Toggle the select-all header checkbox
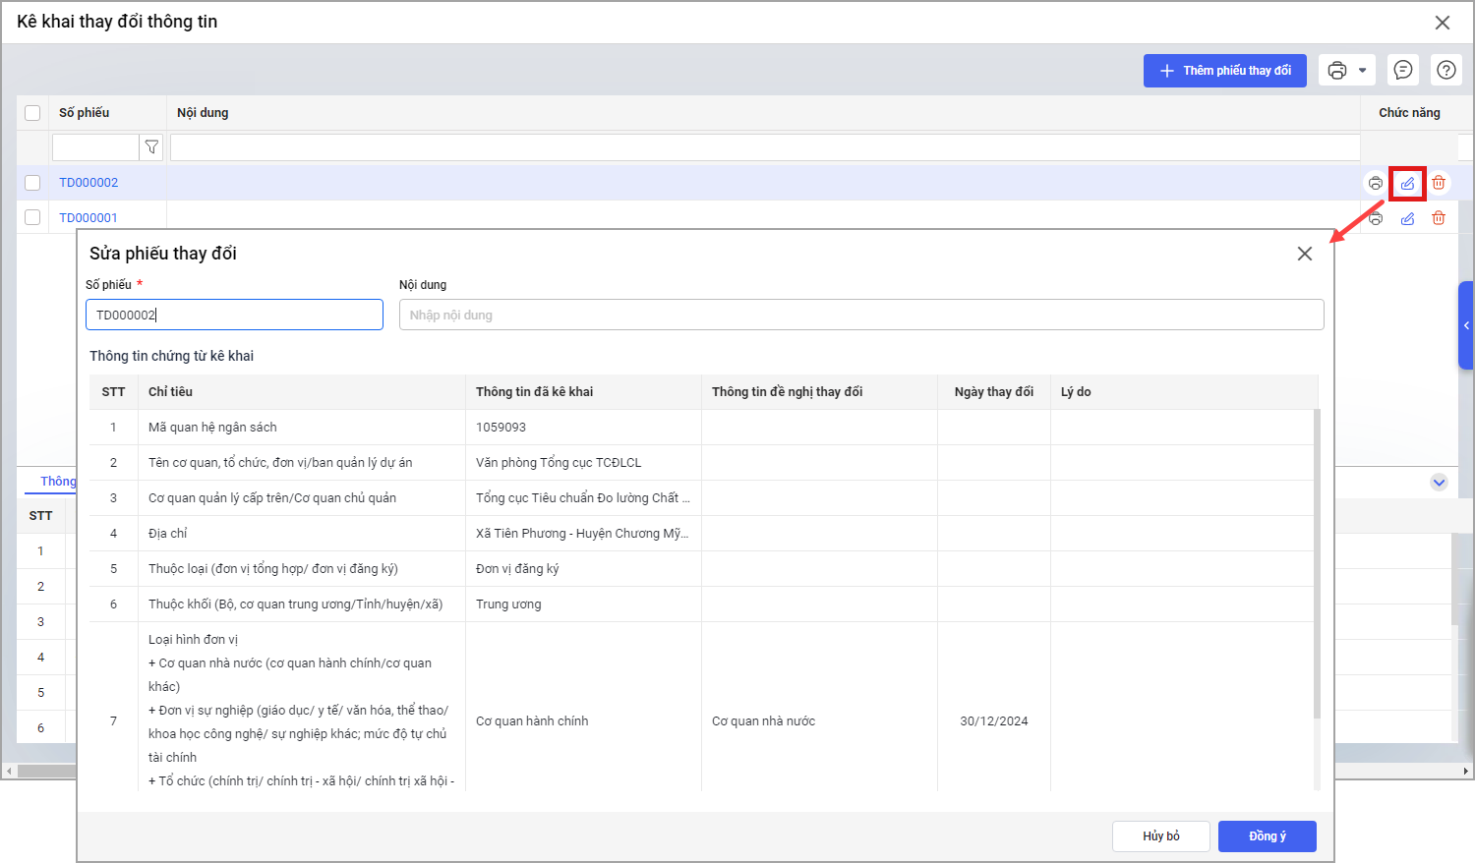This screenshot has width=1475, height=863. [x=32, y=113]
